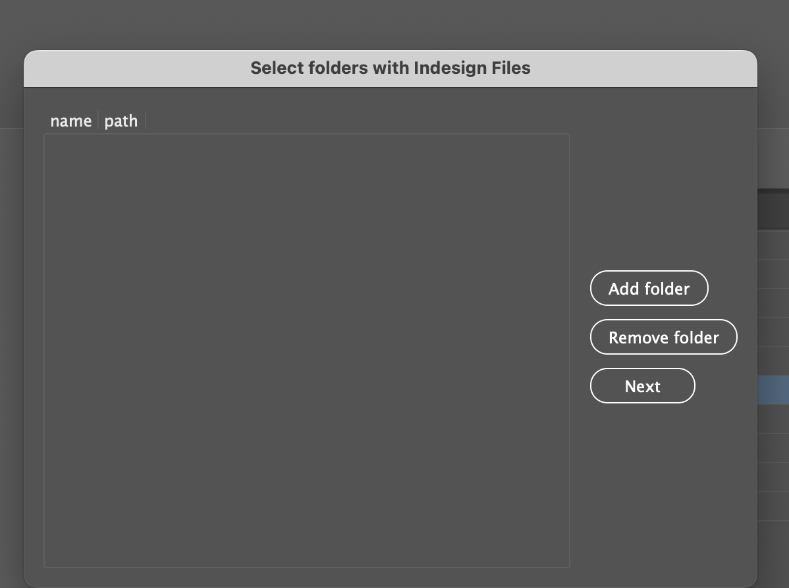Click inside the empty folder list
The height and width of the screenshot is (588, 789).
click(x=306, y=349)
